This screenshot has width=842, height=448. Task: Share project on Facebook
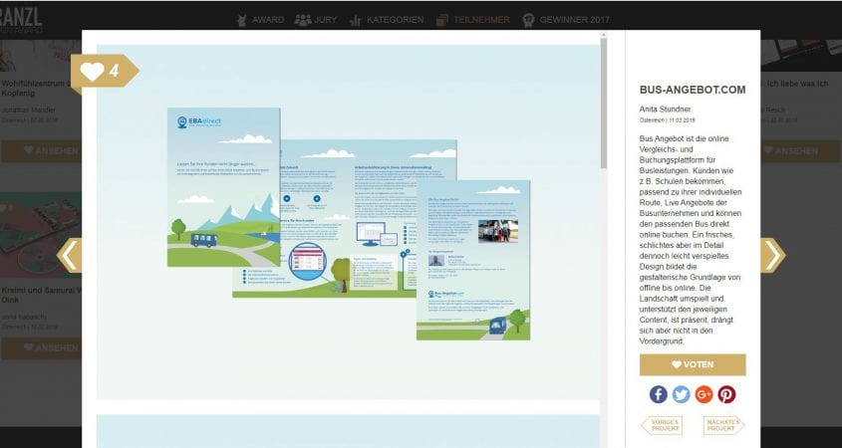659,394
